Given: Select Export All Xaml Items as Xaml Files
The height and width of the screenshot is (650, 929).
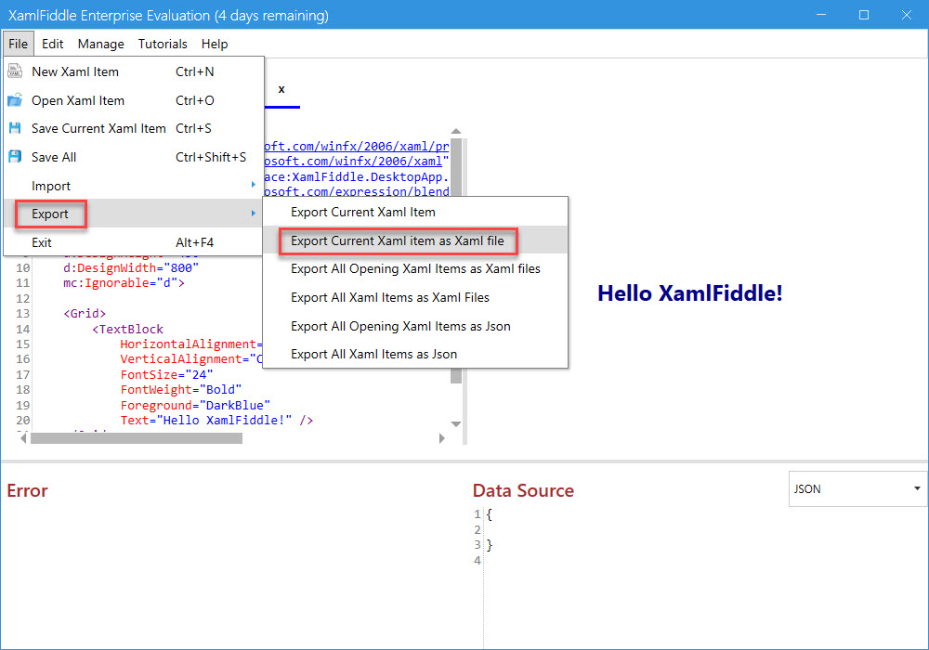Looking at the screenshot, I should [x=414, y=297].
